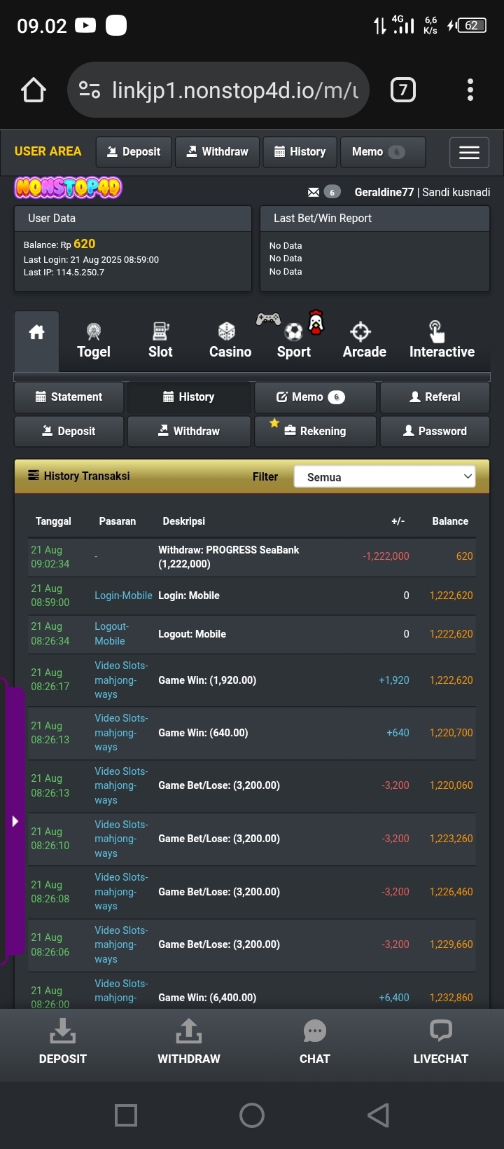Open LIVECHAT in the bottom bar
The image size is (504, 1149).
[x=440, y=1042]
